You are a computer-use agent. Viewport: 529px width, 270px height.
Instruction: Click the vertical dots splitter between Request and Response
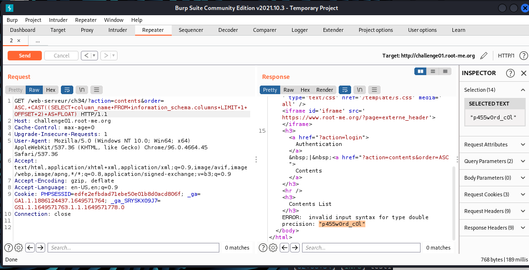point(256,159)
